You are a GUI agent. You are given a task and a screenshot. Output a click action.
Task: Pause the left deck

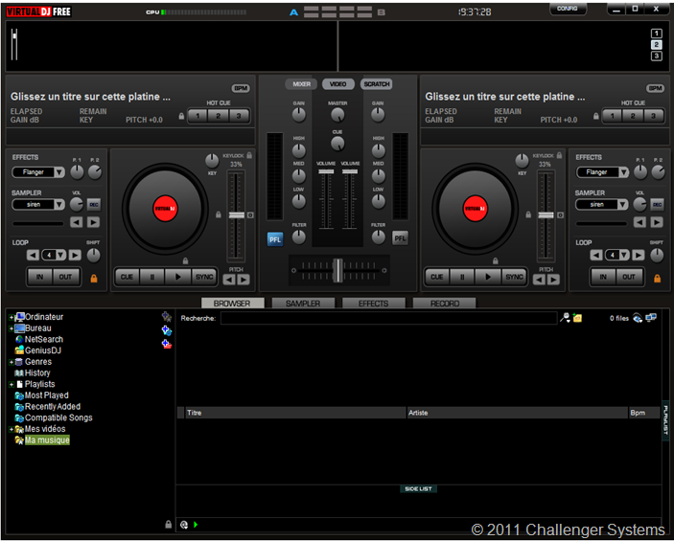click(x=152, y=277)
